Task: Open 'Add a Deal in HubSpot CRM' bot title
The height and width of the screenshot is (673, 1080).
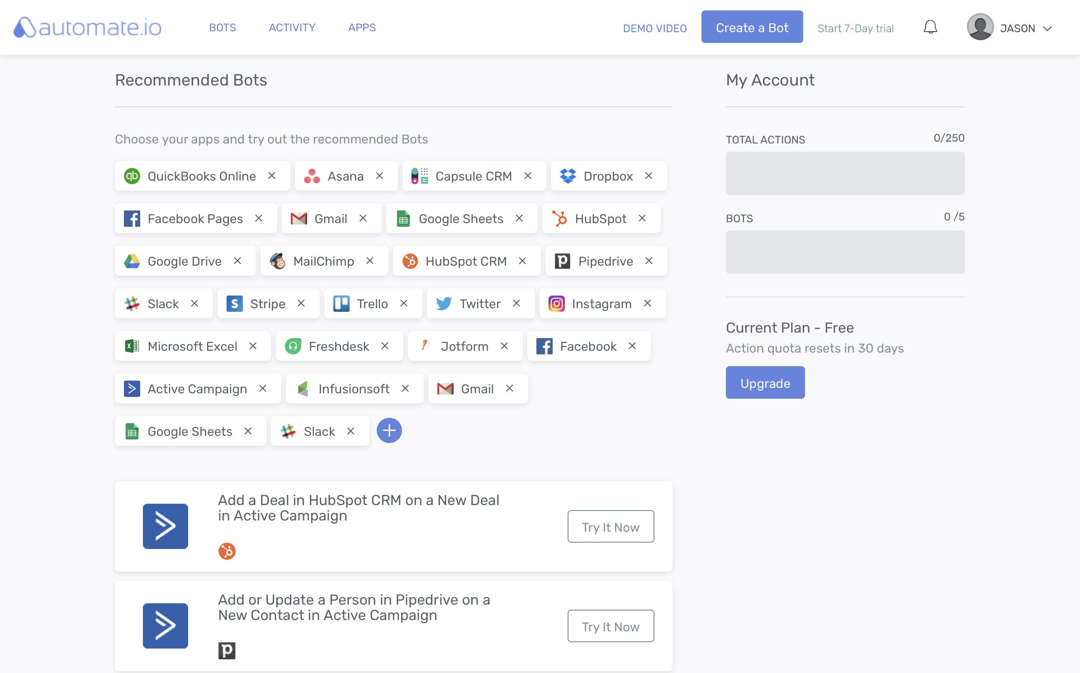Action: [359, 508]
